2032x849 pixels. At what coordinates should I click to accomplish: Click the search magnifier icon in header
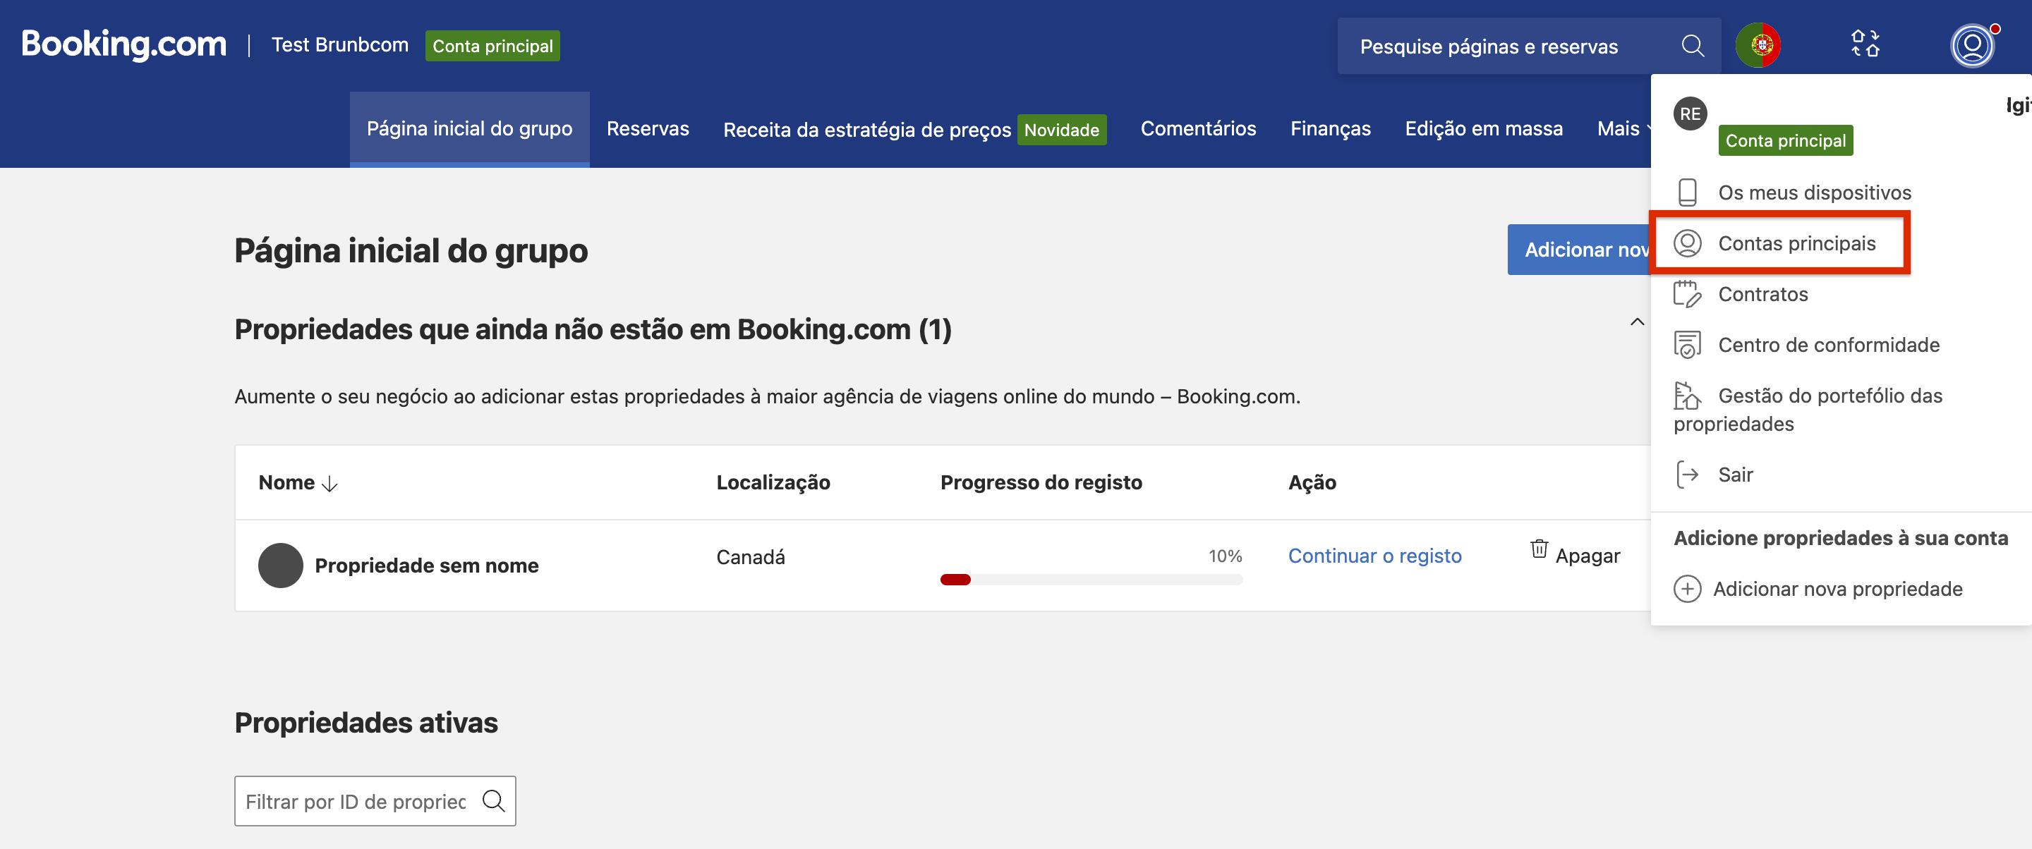click(x=1692, y=46)
